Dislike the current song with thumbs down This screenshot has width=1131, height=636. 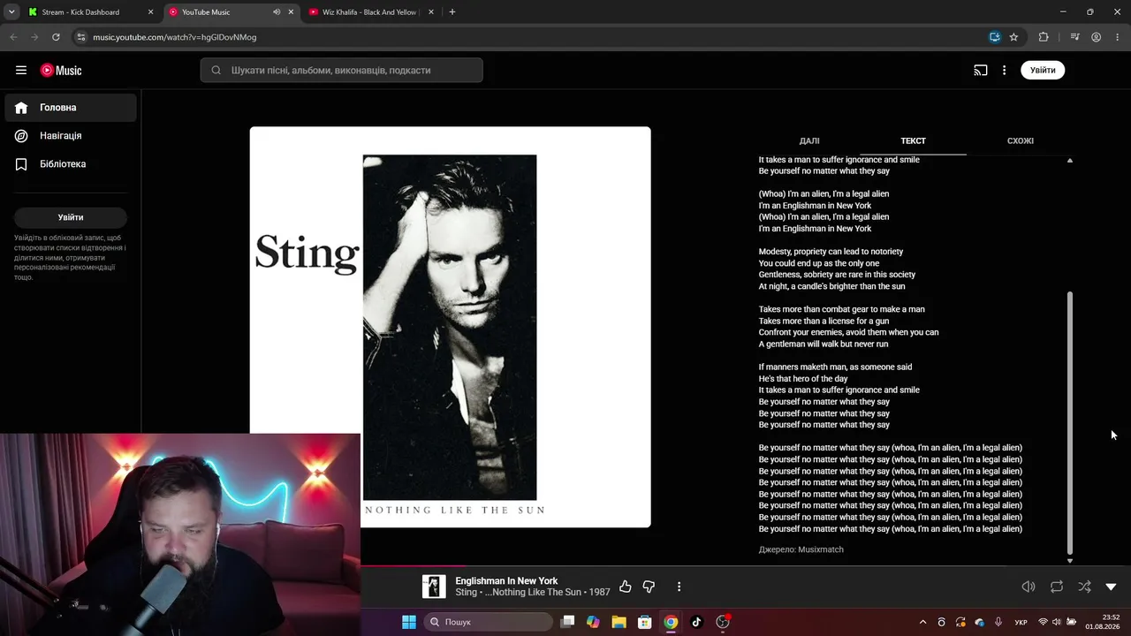pyautogui.click(x=649, y=587)
